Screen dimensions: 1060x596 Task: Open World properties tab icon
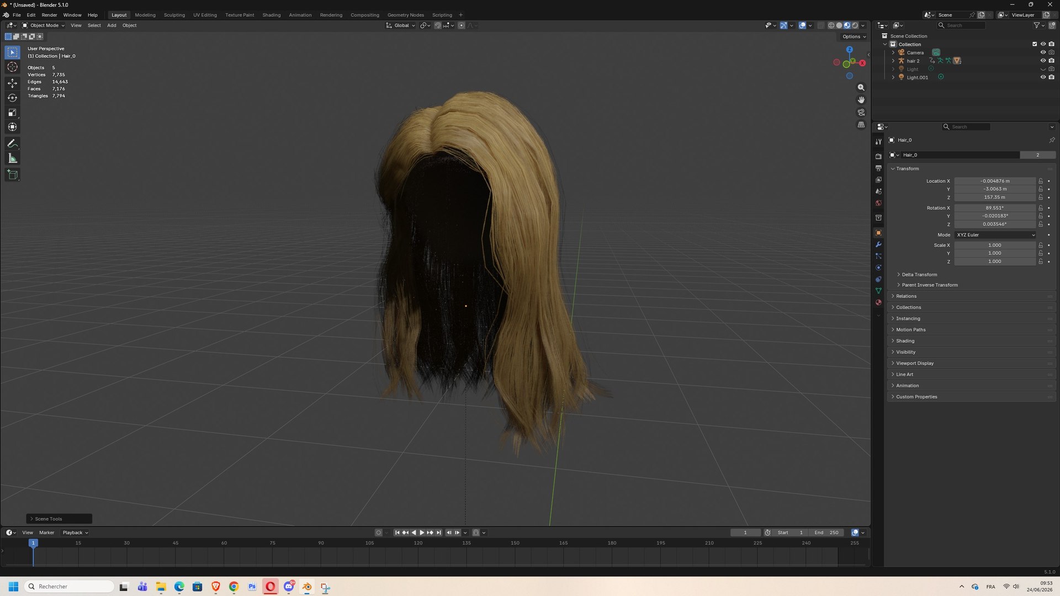(878, 203)
